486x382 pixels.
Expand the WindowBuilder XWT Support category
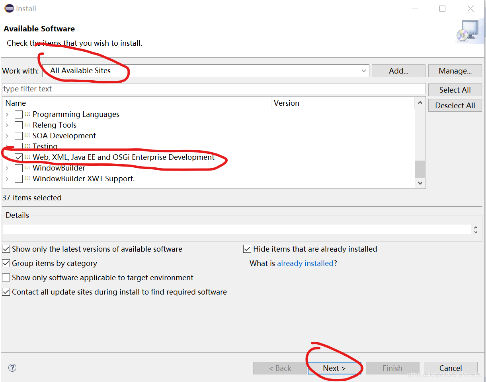[7, 179]
